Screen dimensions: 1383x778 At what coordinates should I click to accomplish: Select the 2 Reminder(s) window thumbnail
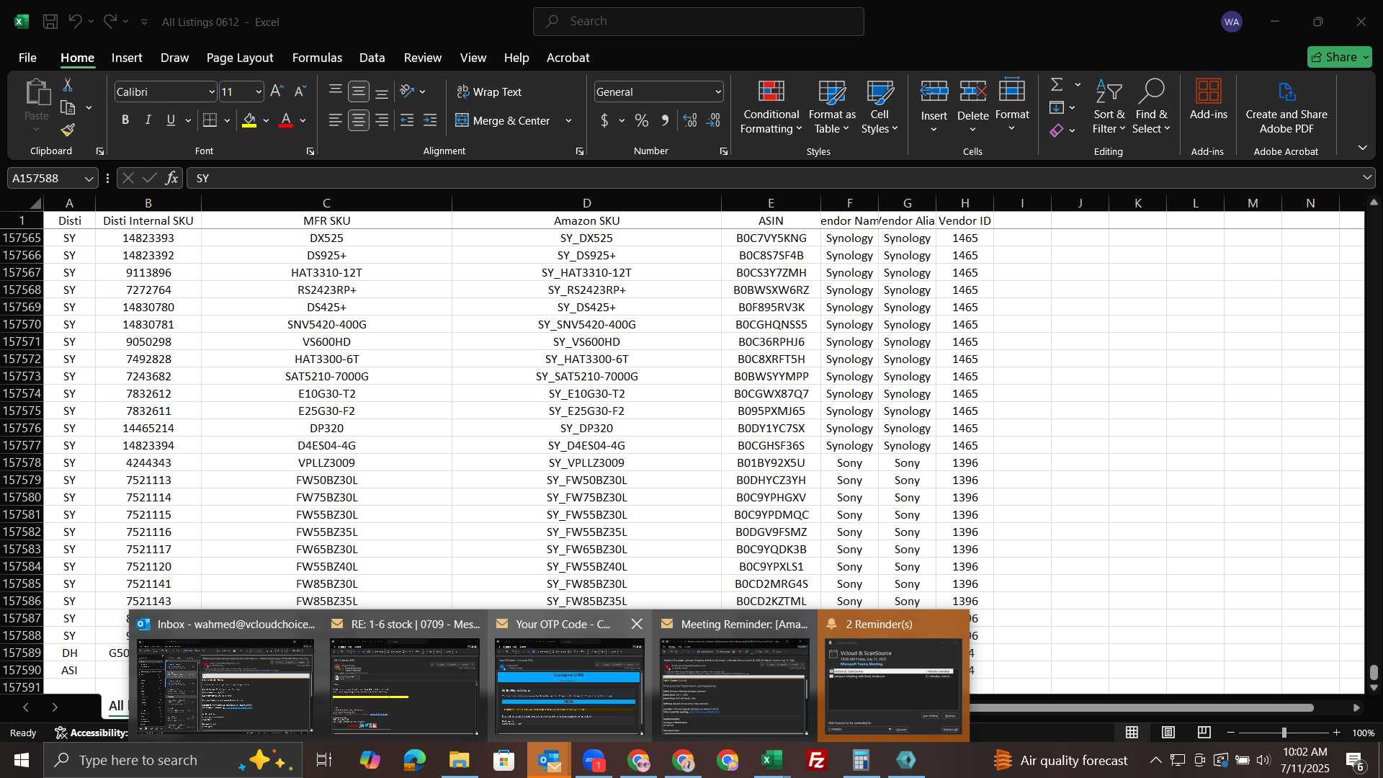click(893, 676)
